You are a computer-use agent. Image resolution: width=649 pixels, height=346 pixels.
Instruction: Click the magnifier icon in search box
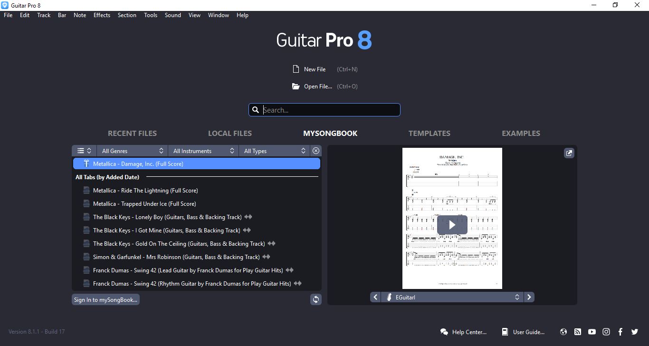pos(256,110)
